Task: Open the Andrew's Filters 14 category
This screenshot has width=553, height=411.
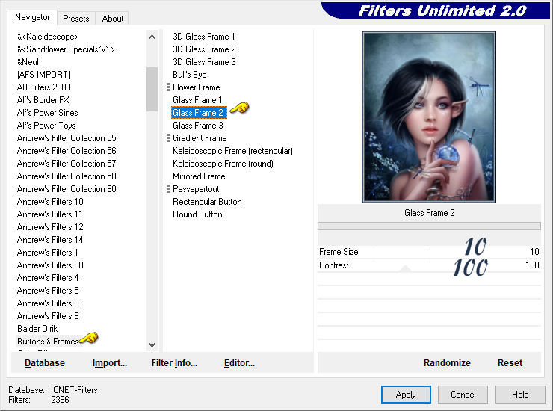Action: pos(50,240)
